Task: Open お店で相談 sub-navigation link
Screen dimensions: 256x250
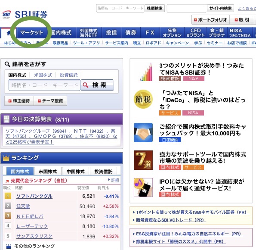Action: coord(237,43)
